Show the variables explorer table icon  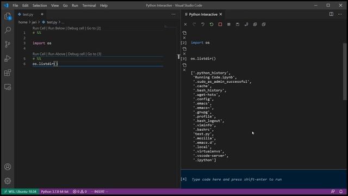pos(229,24)
